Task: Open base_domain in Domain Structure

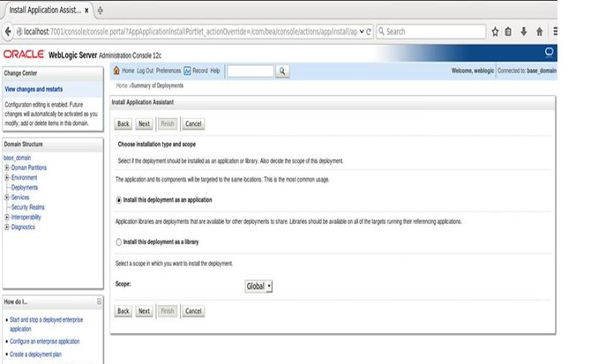Action: (x=17, y=158)
